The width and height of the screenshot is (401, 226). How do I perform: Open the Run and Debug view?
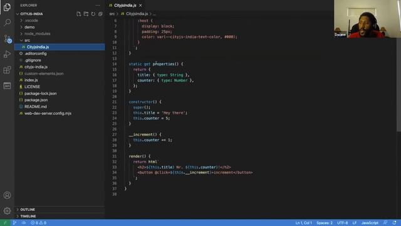(x=7, y=54)
